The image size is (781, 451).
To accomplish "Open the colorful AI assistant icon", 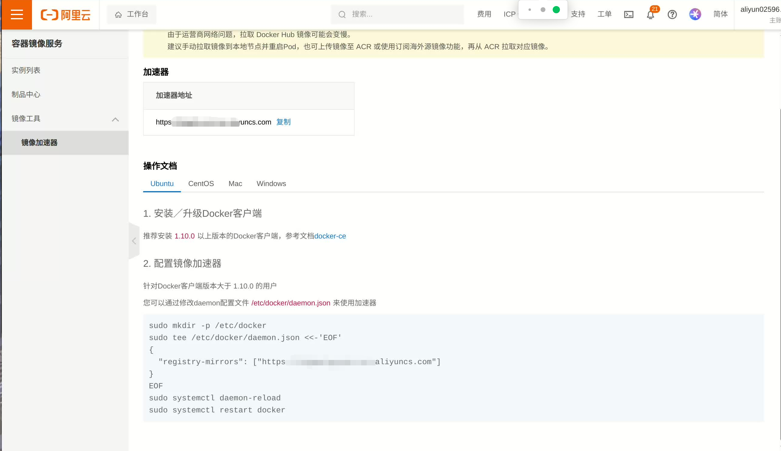I will coord(695,14).
